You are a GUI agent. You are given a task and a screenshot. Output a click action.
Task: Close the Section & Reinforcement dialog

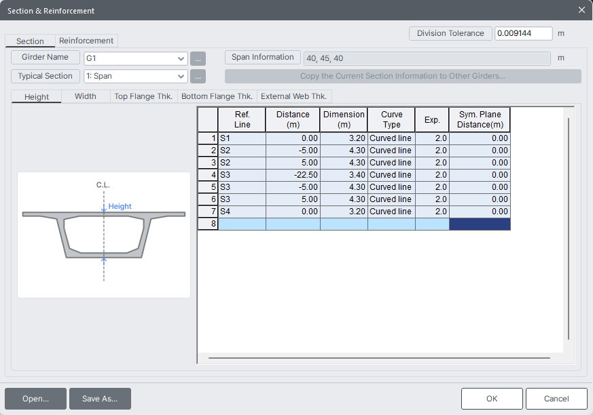581,10
